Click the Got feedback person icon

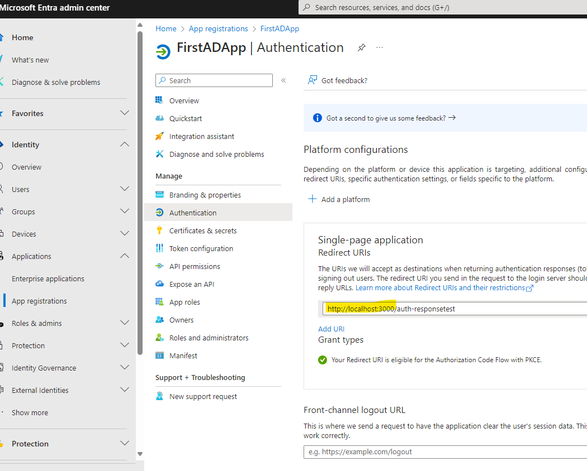pyautogui.click(x=312, y=80)
